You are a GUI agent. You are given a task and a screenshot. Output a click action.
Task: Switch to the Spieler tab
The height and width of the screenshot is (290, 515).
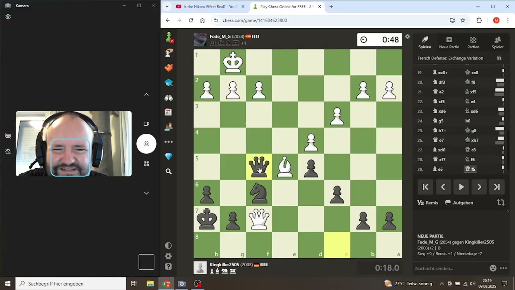[498, 42]
